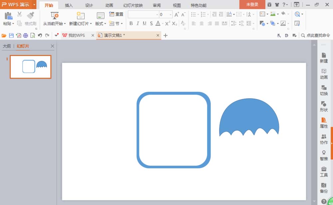The height and width of the screenshot is (205, 333).
Task: Click the 新建幻灯片 new slide icon
Action: coord(80,16)
